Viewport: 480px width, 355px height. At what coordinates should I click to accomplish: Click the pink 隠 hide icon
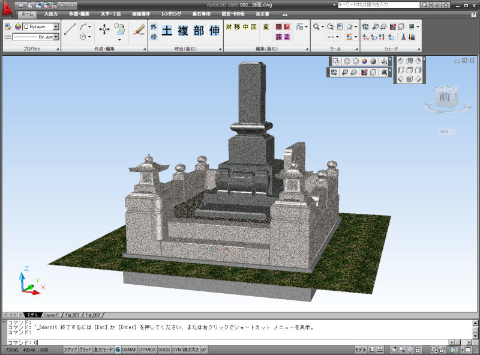[x=278, y=27]
